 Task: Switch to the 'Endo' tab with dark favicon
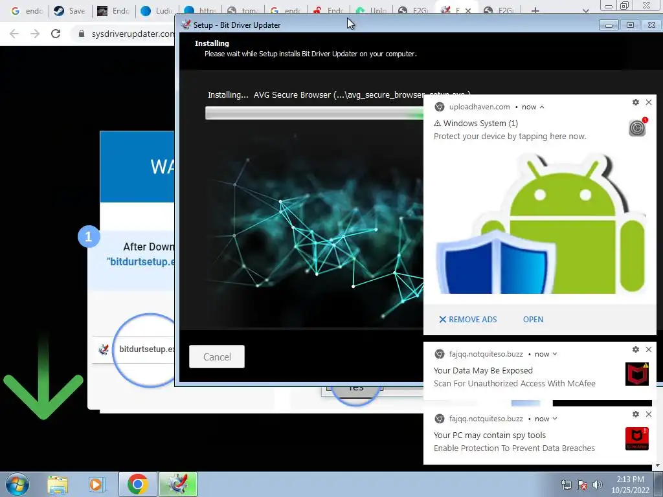pos(113,11)
